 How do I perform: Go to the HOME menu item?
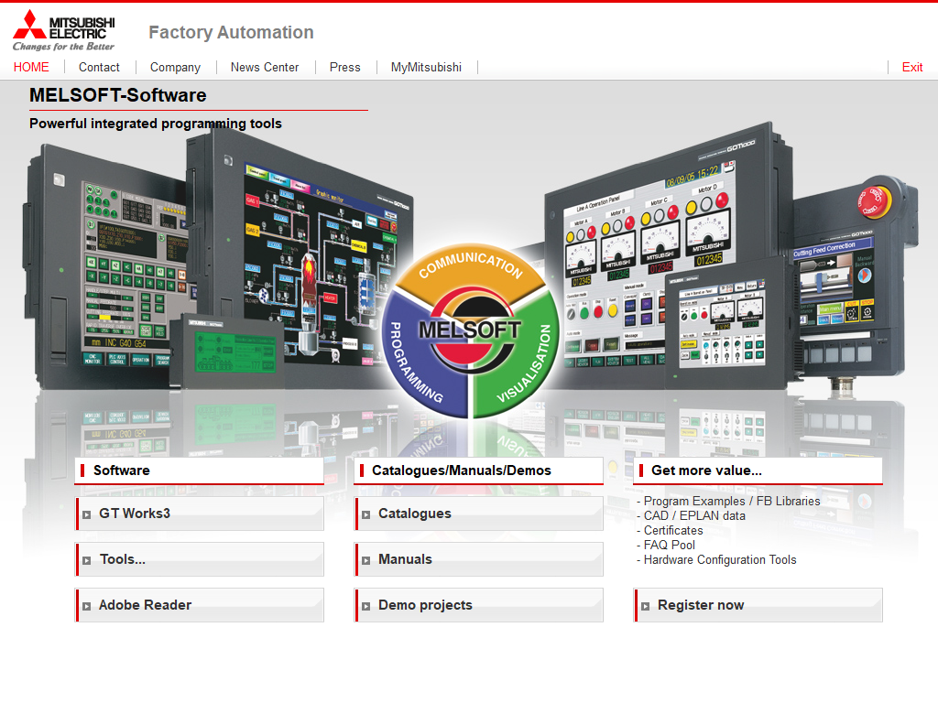click(31, 67)
